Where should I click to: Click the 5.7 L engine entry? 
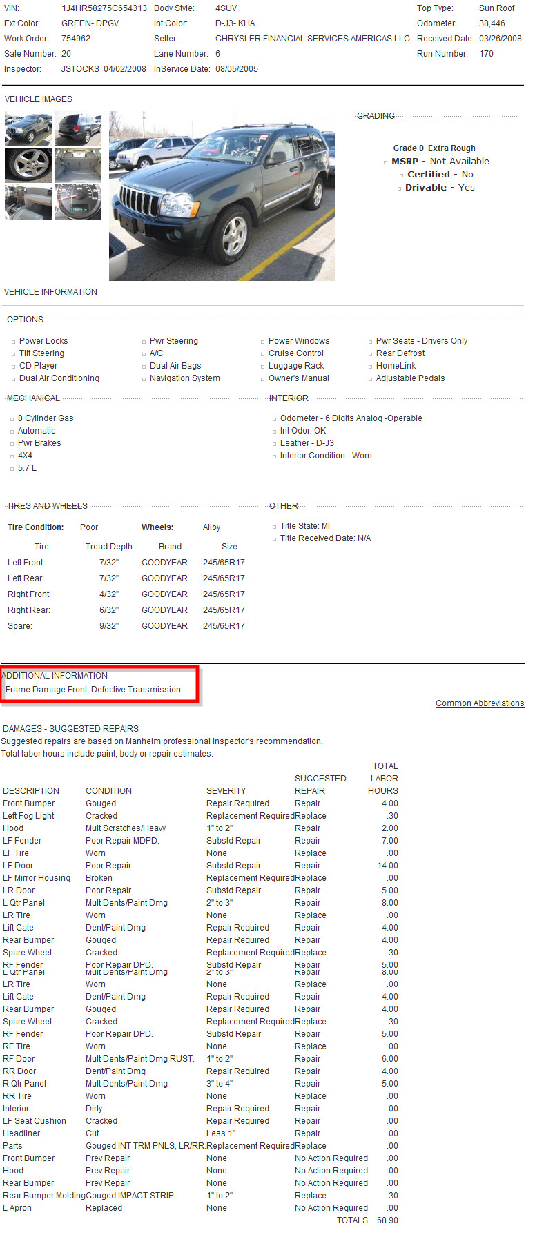click(27, 468)
